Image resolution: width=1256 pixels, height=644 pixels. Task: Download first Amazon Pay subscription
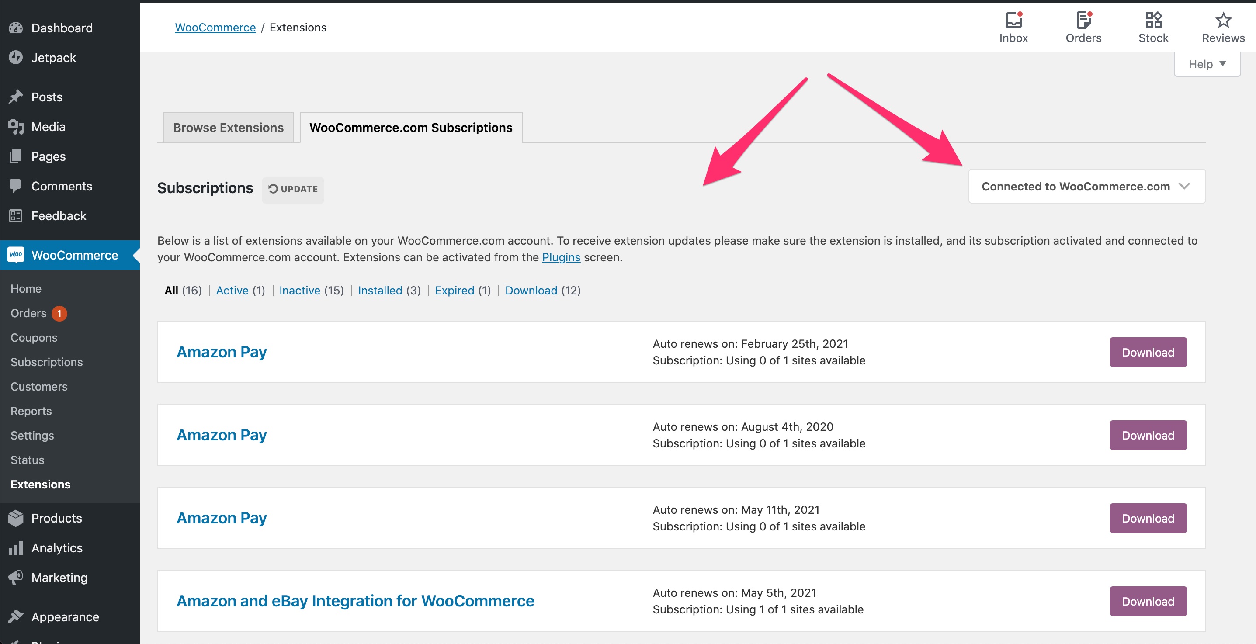(1148, 352)
